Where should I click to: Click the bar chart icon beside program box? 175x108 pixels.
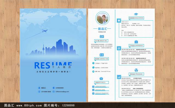[x=119, y=77]
